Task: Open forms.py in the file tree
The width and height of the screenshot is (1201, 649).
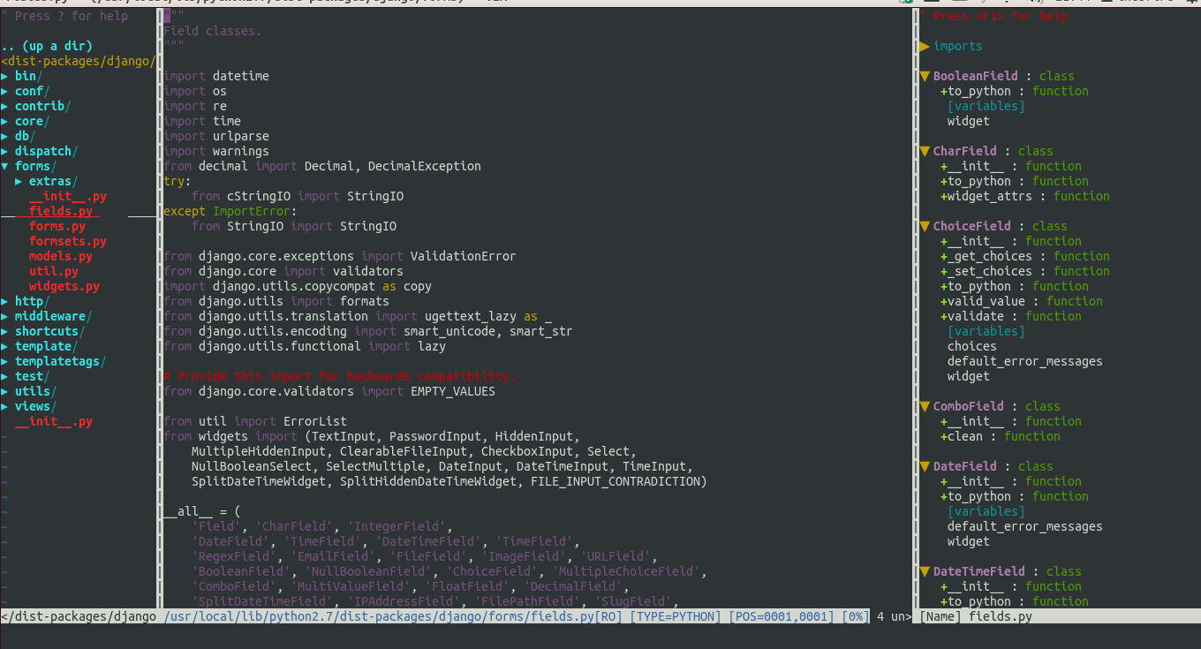Action: pos(57,226)
